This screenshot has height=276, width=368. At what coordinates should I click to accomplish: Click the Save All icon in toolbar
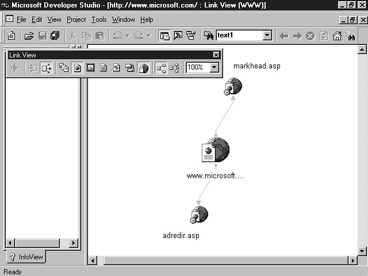[55, 36]
